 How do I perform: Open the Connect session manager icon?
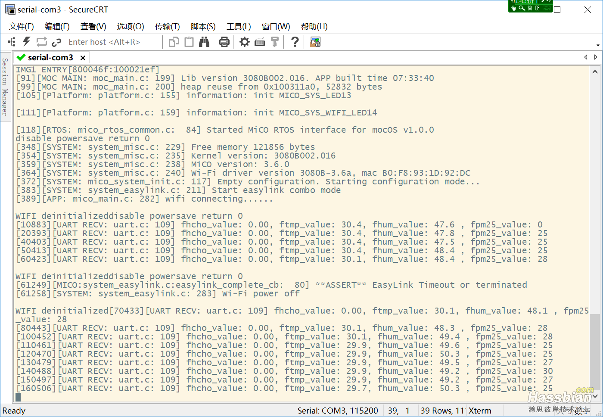(x=12, y=42)
